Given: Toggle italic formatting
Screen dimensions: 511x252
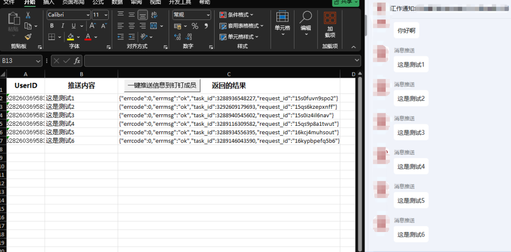Looking at the screenshot, I should pyautogui.click(x=63, y=26).
